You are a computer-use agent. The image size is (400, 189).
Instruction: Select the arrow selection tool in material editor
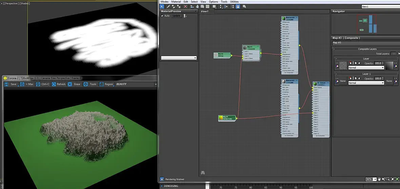162,6
